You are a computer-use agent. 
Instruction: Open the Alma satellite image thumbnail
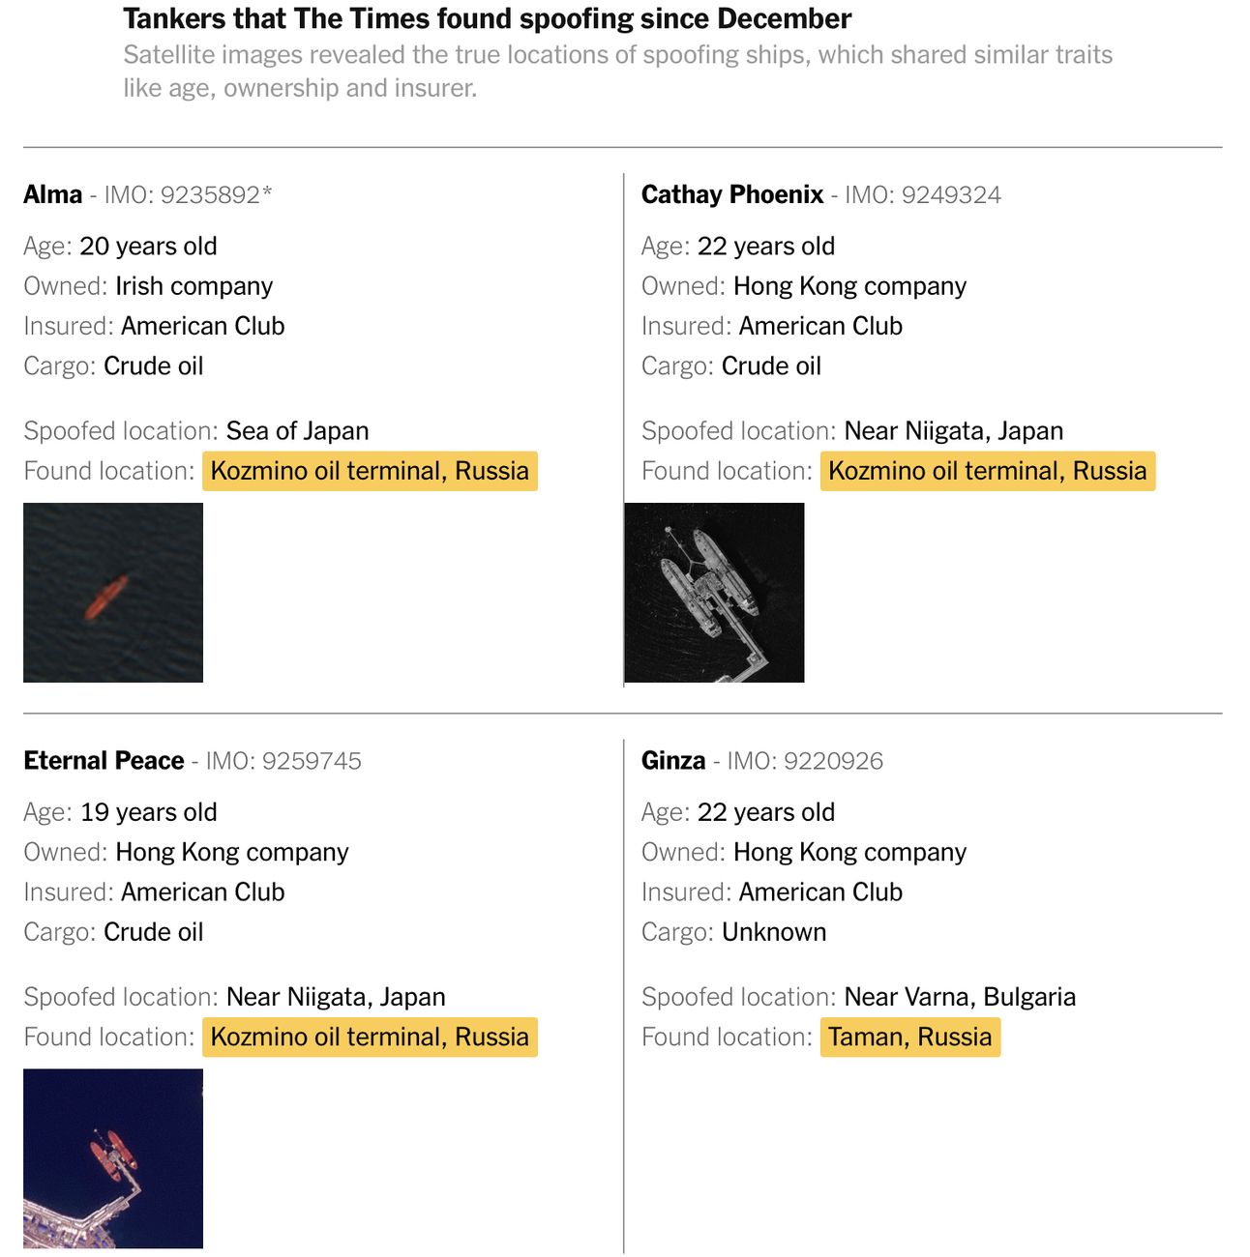113,593
